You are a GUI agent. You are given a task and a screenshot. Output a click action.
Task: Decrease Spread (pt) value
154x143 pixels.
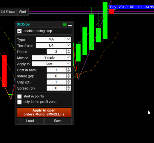click(68, 89)
